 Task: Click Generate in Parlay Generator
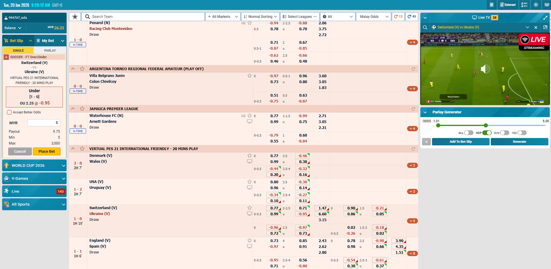[519, 142]
